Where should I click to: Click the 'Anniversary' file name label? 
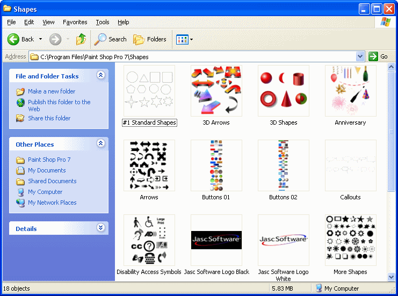click(x=350, y=122)
